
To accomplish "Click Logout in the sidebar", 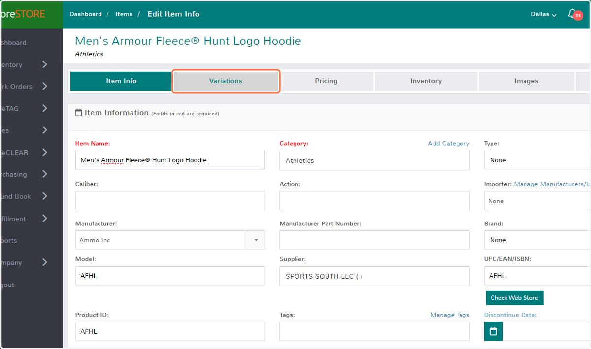I will tap(7, 285).
